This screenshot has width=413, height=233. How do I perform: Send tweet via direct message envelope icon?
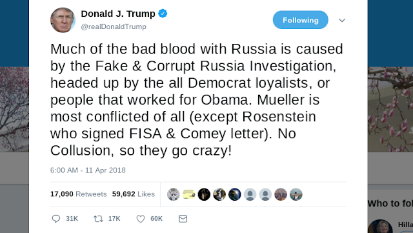[183, 219]
